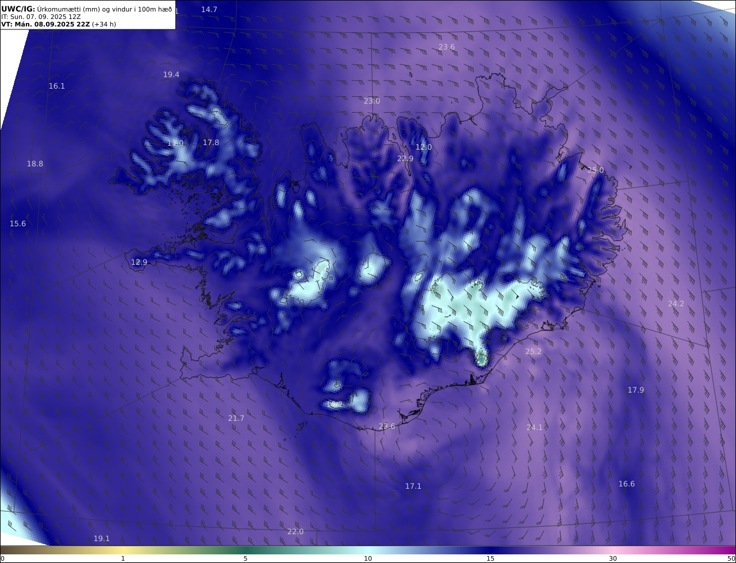Screen dimensions: 736x563
Task: Click the wind value 25.2
Action: click(x=534, y=352)
